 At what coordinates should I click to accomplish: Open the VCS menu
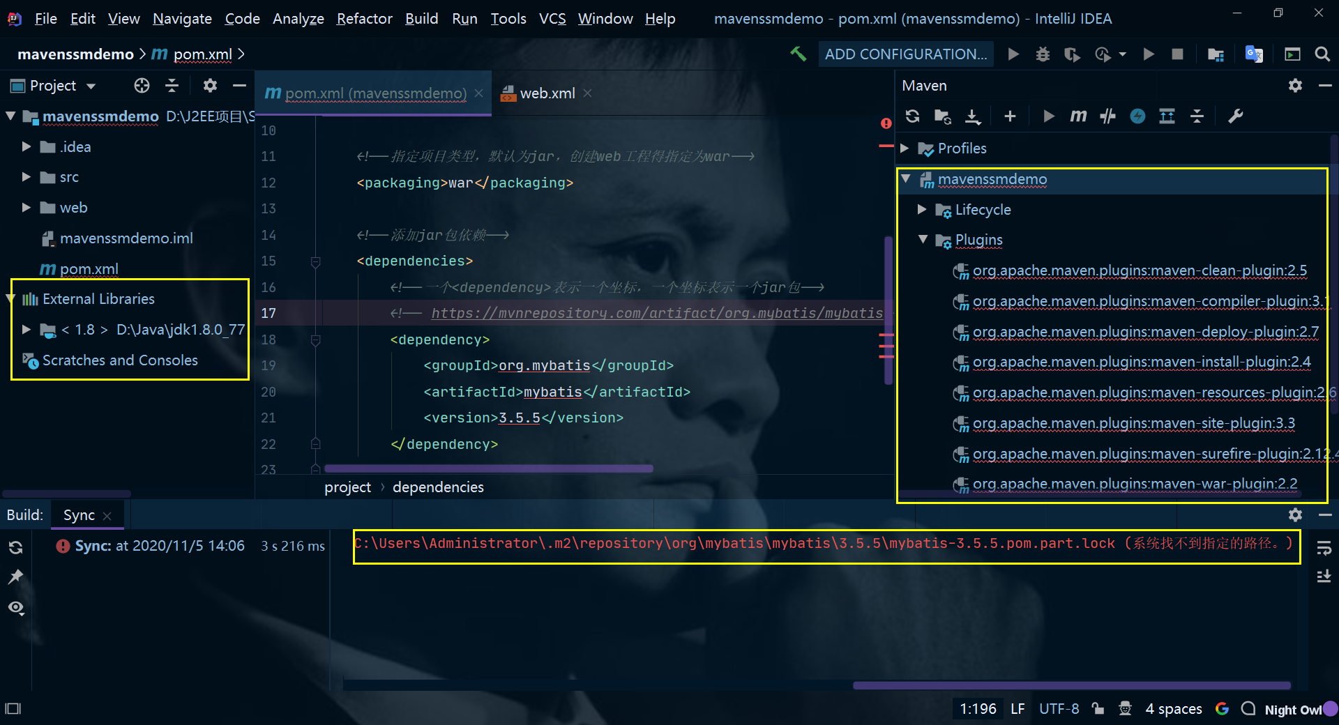(x=552, y=19)
